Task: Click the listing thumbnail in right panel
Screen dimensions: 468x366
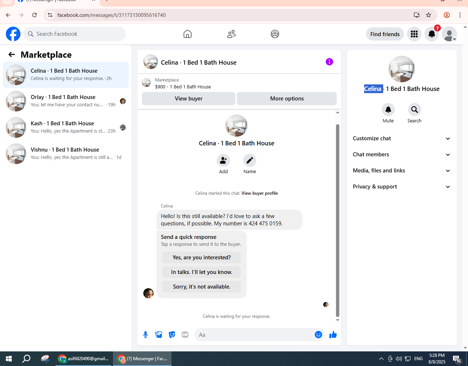Action: pyautogui.click(x=402, y=69)
